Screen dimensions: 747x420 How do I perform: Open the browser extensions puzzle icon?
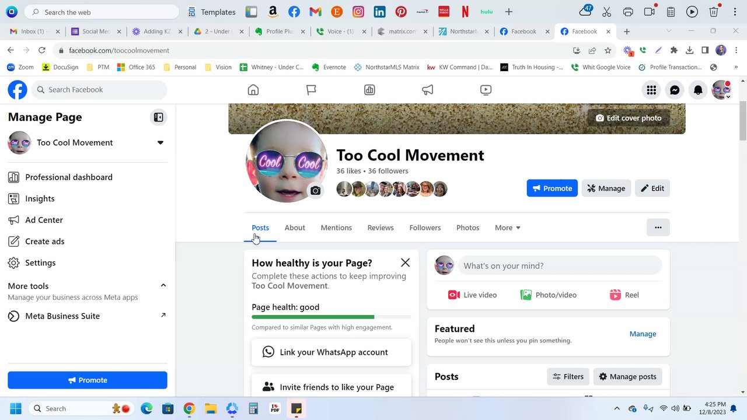click(674, 50)
